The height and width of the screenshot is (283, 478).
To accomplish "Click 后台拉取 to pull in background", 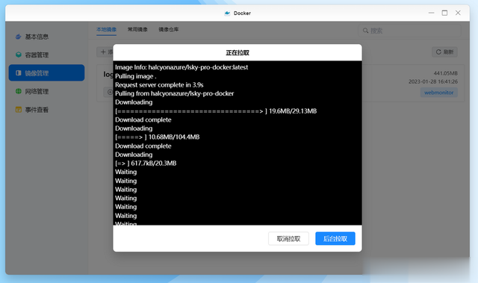I will (x=335, y=238).
